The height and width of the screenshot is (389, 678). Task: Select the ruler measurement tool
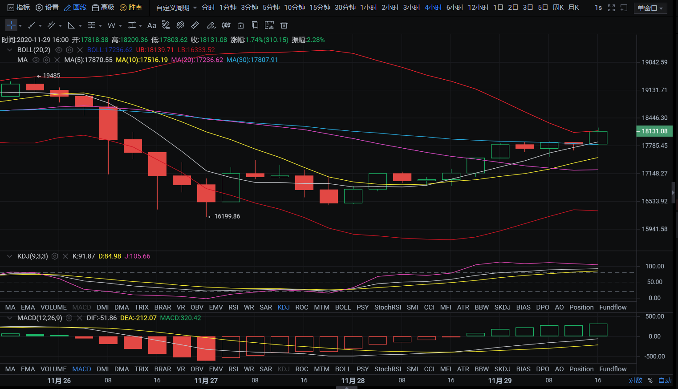coord(195,25)
